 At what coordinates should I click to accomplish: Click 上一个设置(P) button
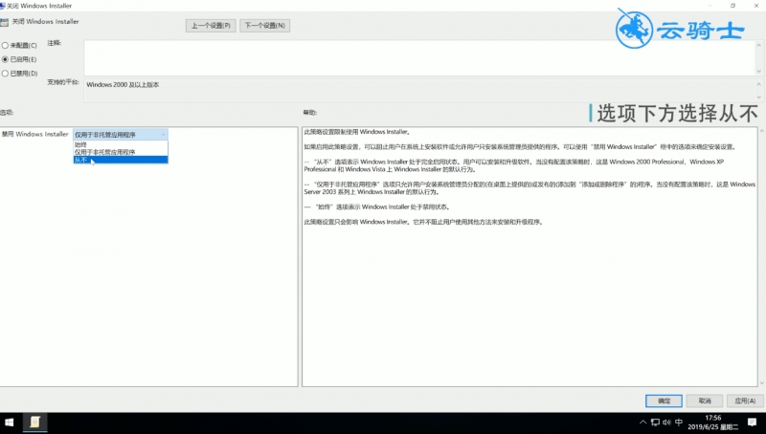[211, 26]
